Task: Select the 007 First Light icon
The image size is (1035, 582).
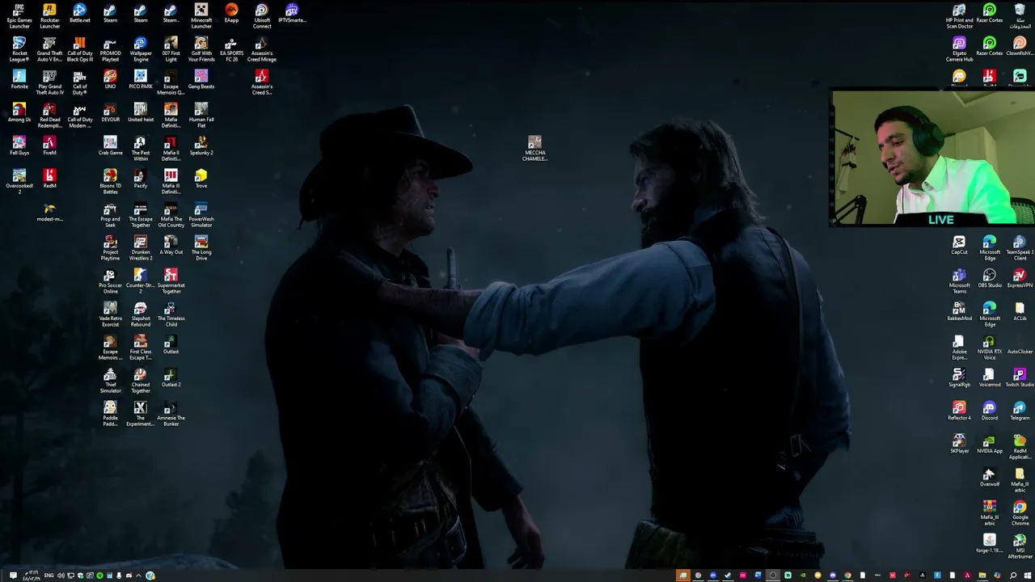Action: [x=171, y=49]
